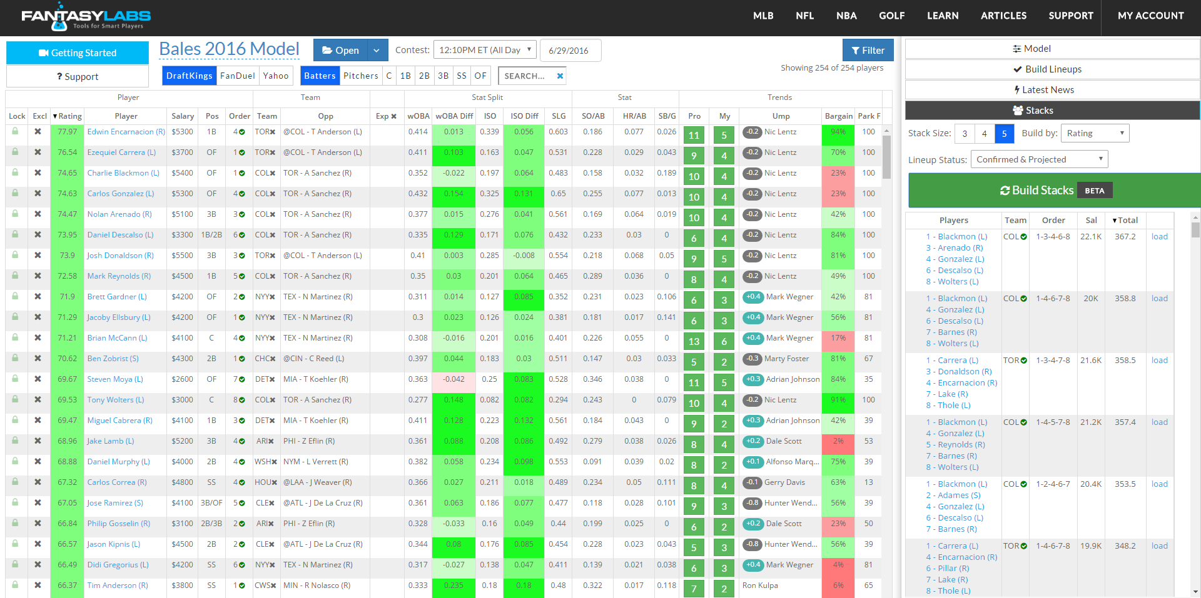Select stack size 4
1201x598 pixels.
[985, 133]
